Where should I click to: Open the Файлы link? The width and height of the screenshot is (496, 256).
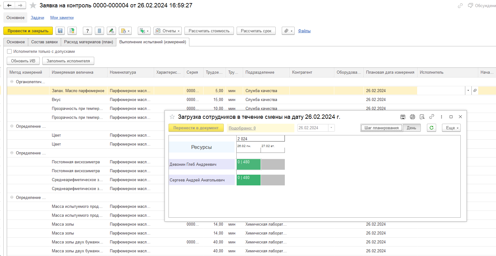click(x=304, y=31)
